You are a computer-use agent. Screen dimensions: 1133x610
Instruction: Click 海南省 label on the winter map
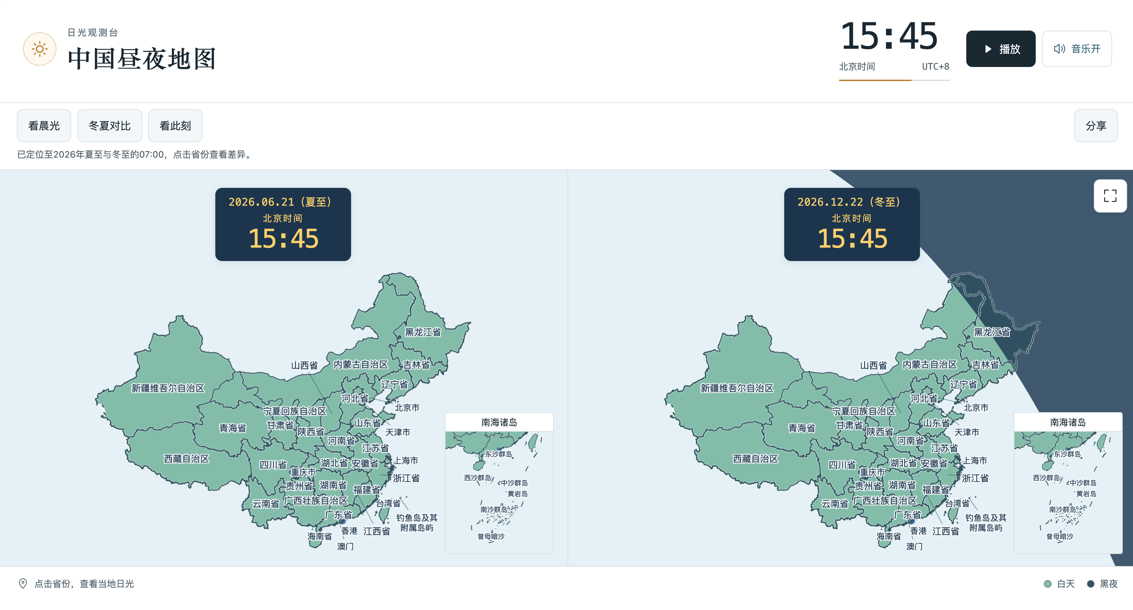pos(889,536)
